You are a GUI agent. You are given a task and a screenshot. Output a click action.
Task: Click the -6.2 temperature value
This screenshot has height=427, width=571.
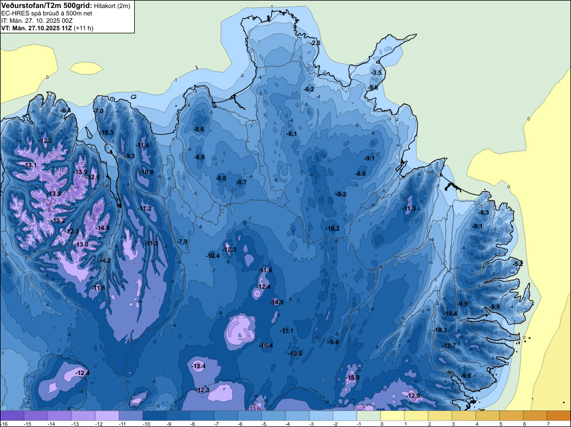[309, 89]
